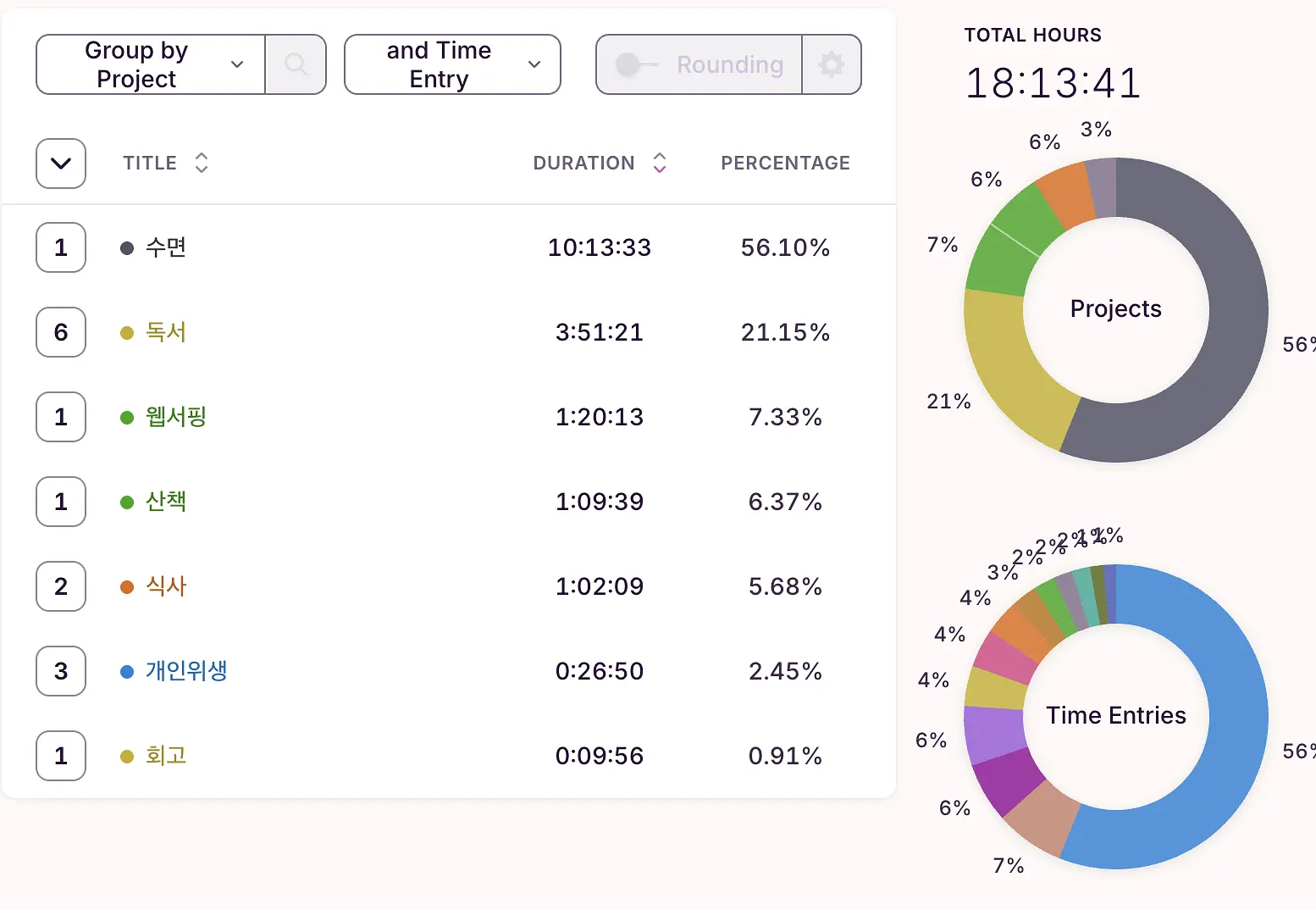
Task: Sort by the Duration column arrows
Action: click(660, 163)
